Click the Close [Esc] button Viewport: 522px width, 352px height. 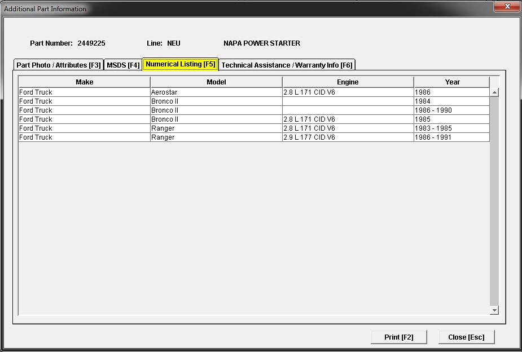(x=466, y=337)
